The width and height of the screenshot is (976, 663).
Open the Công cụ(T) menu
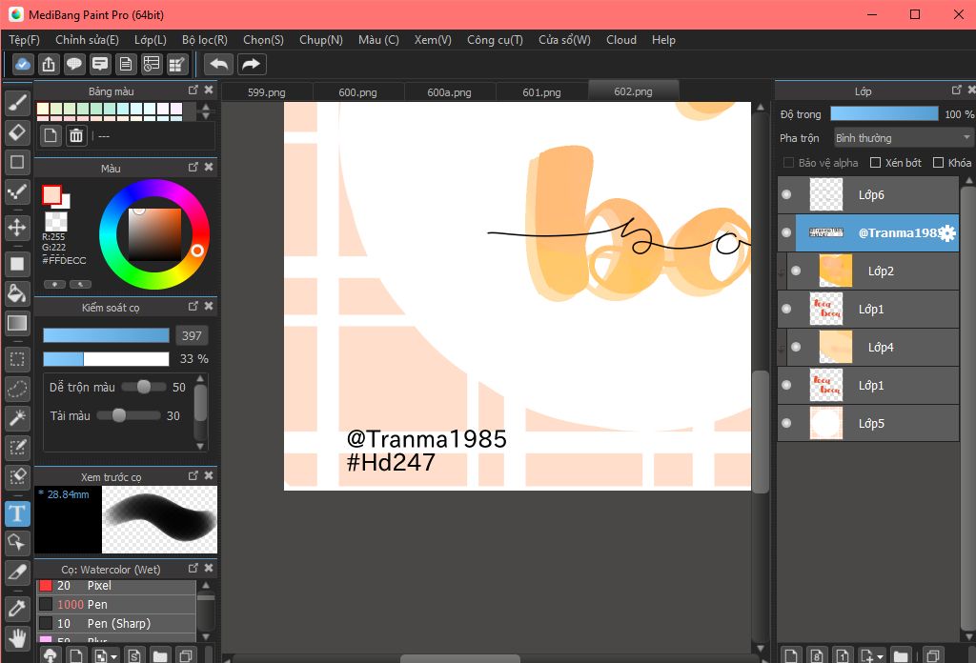(495, 40)
